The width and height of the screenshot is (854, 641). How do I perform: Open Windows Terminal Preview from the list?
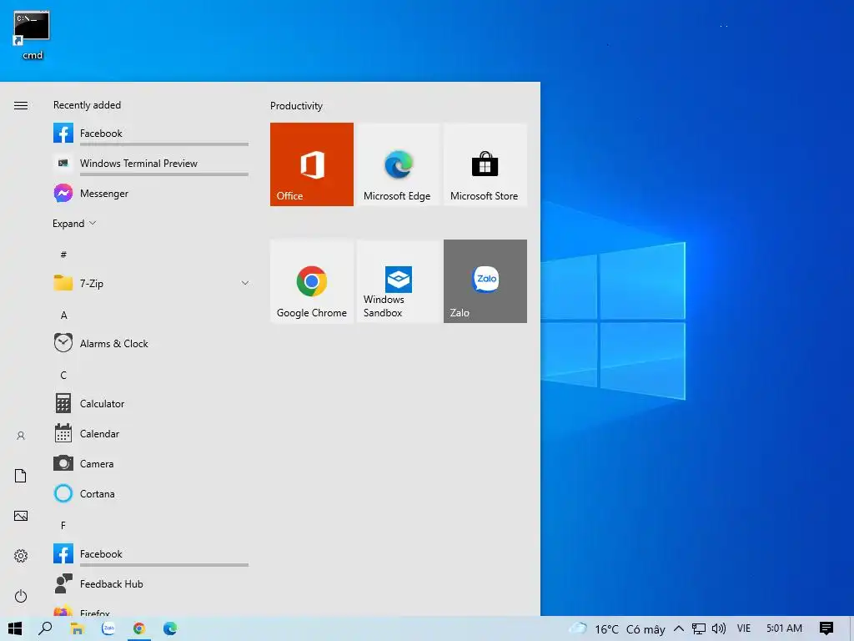(151, 163)
